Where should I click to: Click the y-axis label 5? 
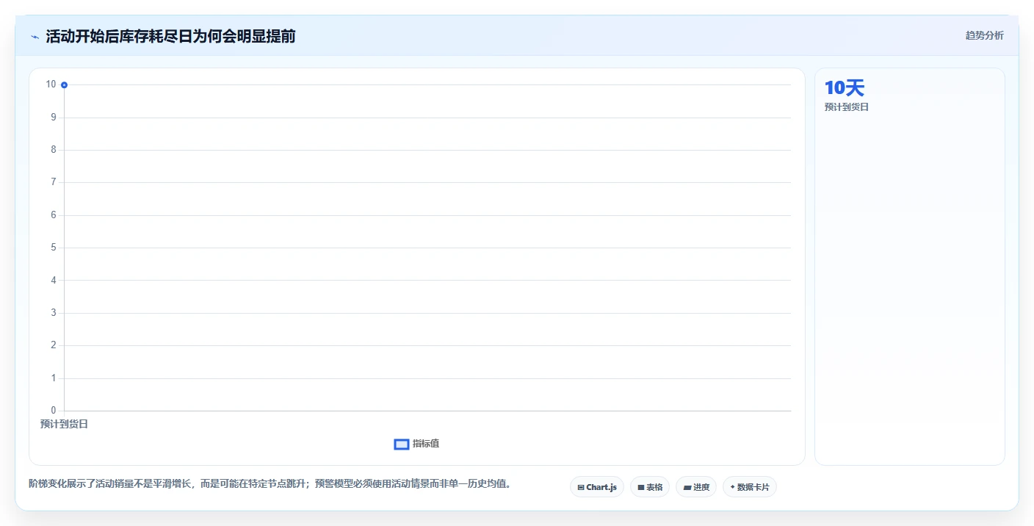coord(53,248)
